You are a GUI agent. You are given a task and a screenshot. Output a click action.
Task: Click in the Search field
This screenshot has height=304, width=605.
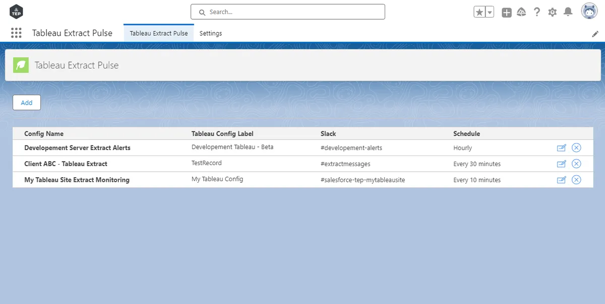288,12
